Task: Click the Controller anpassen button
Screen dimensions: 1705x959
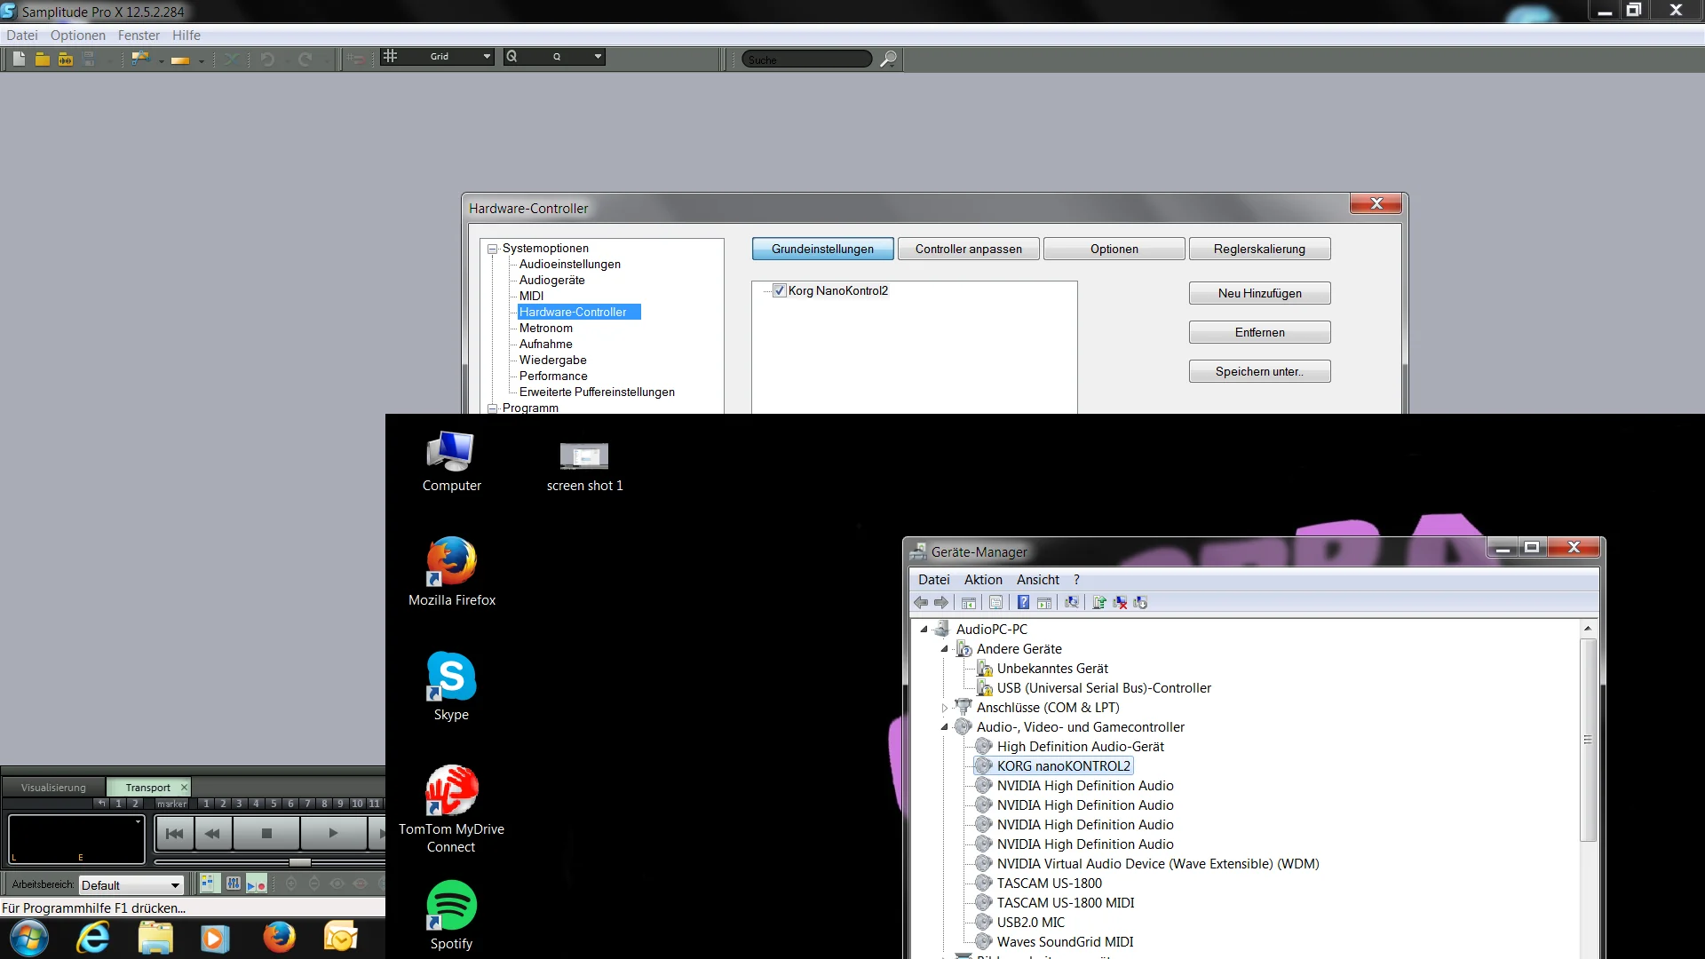Action: click(x=968, y=250)
